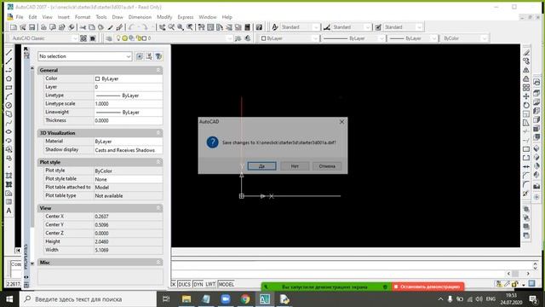
Task: Click the Cut scissors icon
Action: [83, 27]
